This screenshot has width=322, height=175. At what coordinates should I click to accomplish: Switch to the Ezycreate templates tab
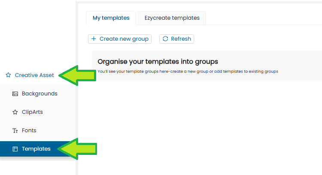coord(172,18)
